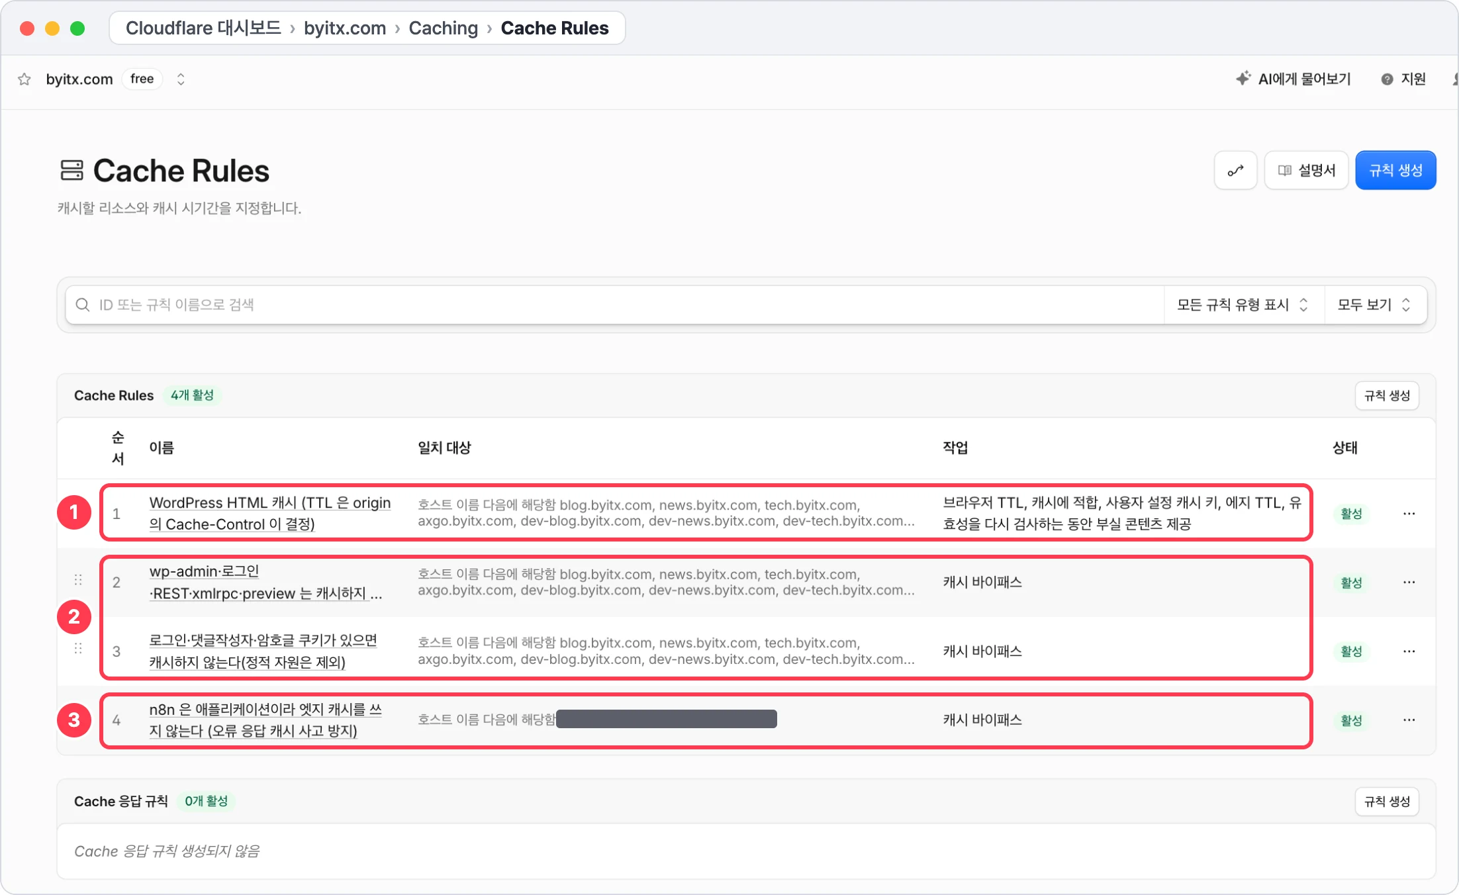Click the blue 규칙 생성 button
The image size is (1459, 895).
coord(1395,171)
